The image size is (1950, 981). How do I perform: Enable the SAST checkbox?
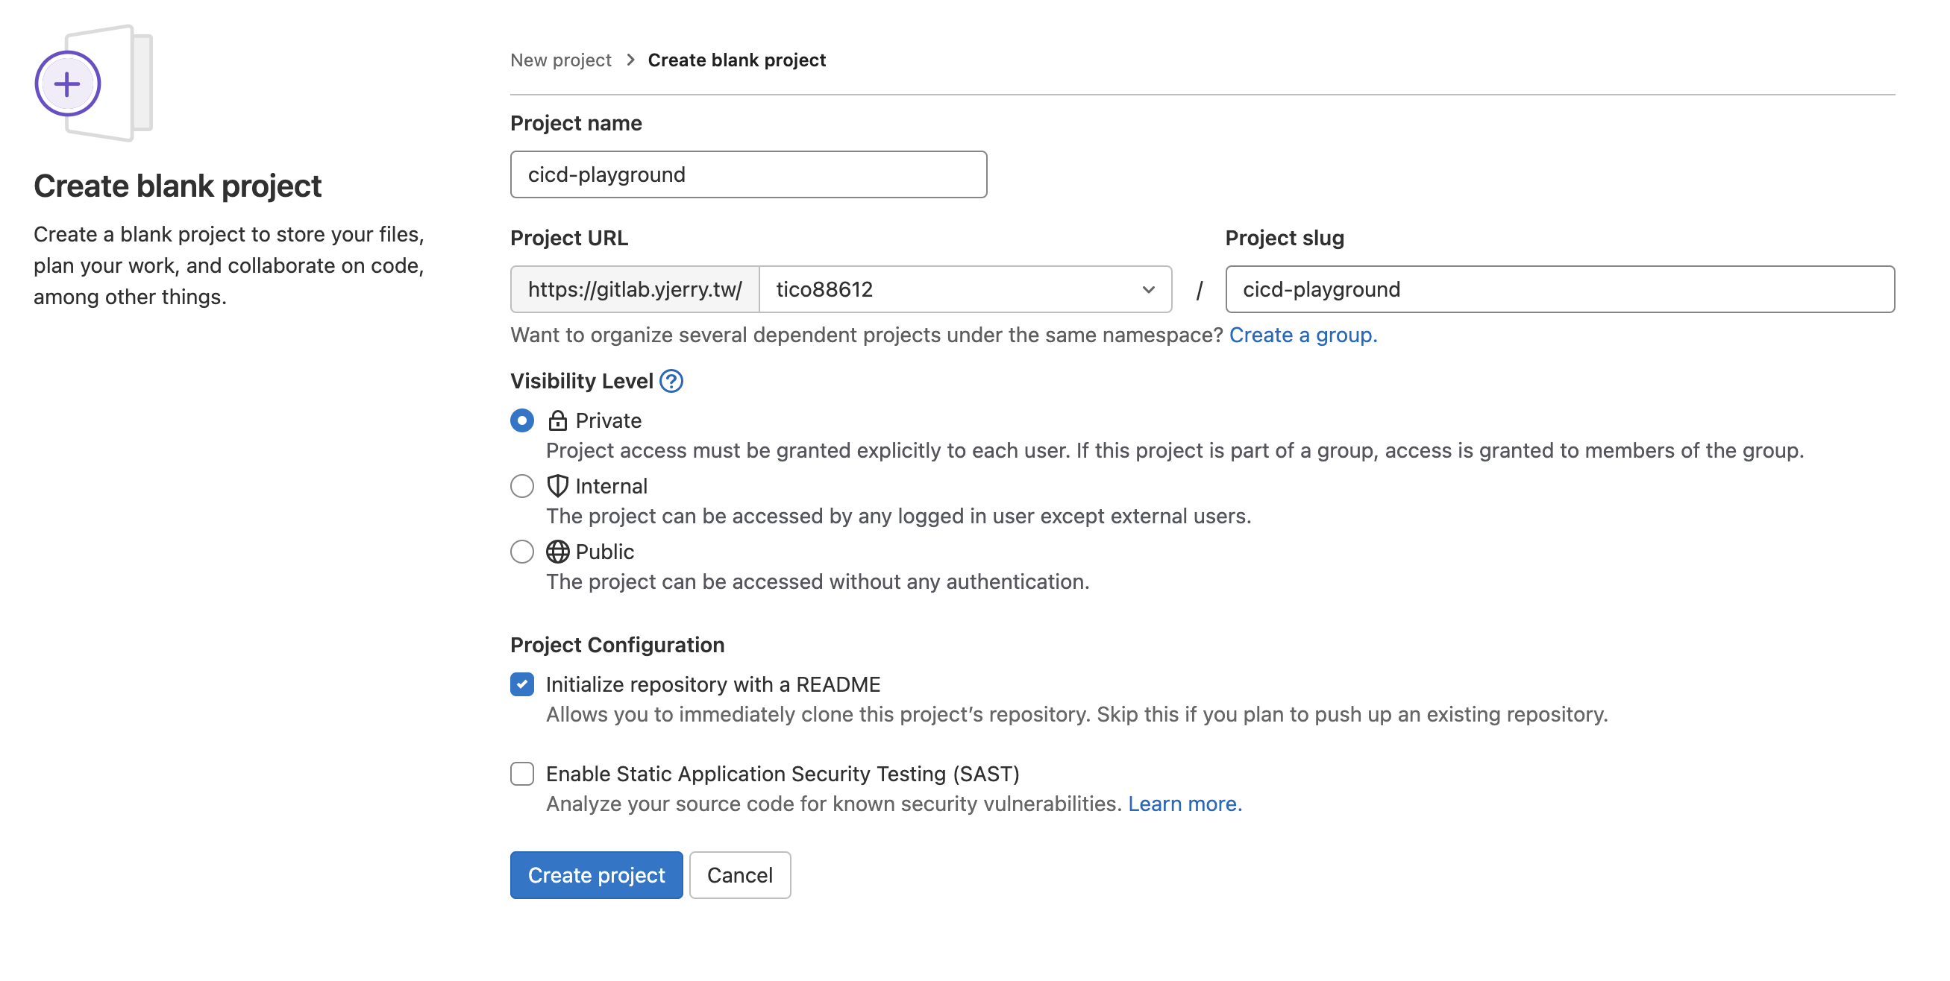(x=521, y=774)
